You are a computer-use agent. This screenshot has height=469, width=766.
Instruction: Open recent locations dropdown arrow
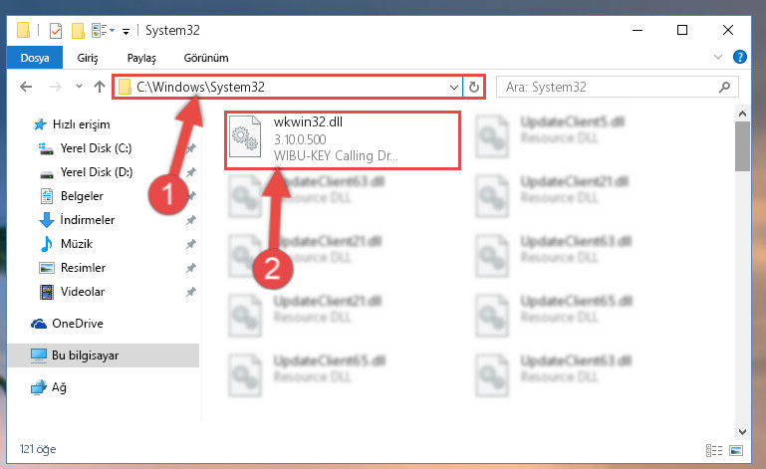(x=79, y=87)
